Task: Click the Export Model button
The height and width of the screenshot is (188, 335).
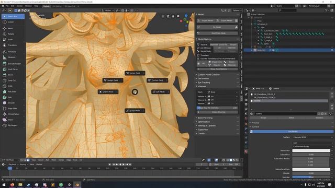Action: click(225, 21)
